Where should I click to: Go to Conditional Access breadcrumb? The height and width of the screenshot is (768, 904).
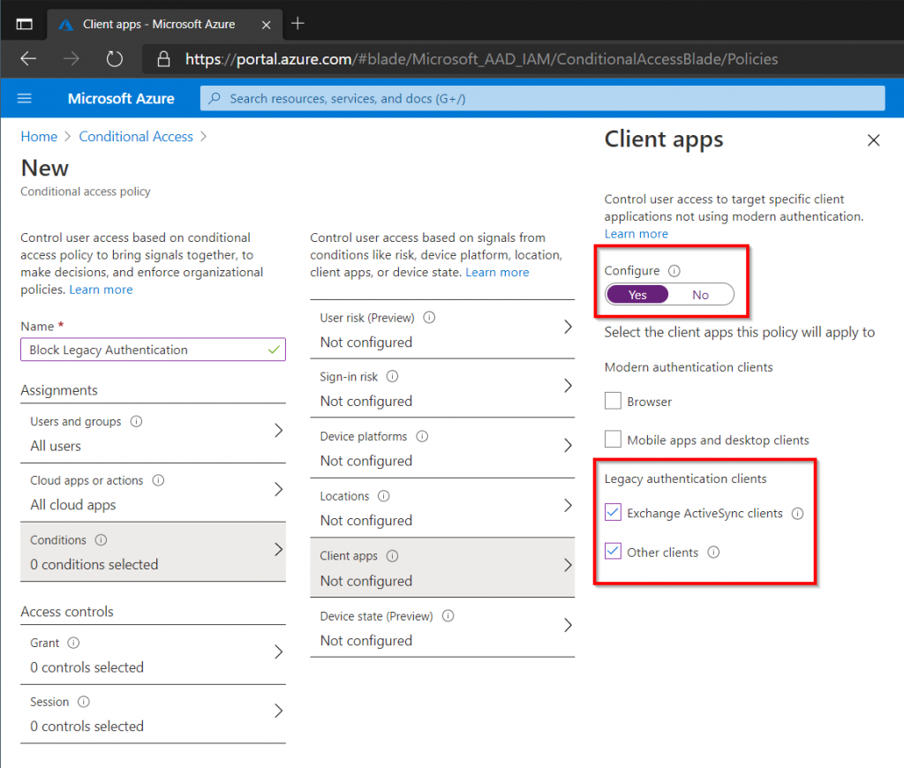click(x=136, y=137)
